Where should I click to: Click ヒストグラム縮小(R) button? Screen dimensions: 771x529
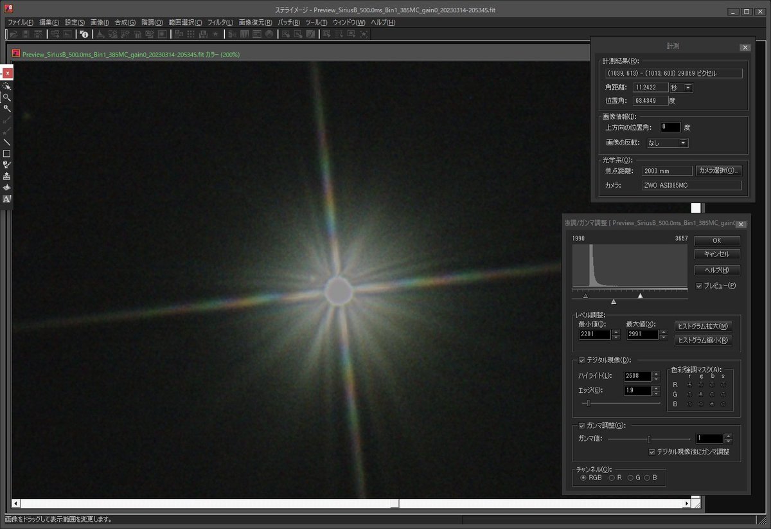click(x=704, y=340)
